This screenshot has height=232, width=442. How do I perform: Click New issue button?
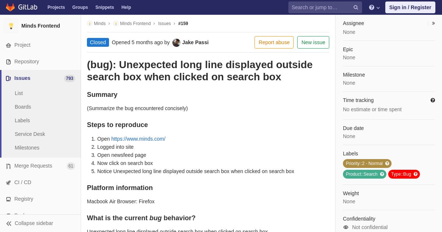(x=313, y=42)
